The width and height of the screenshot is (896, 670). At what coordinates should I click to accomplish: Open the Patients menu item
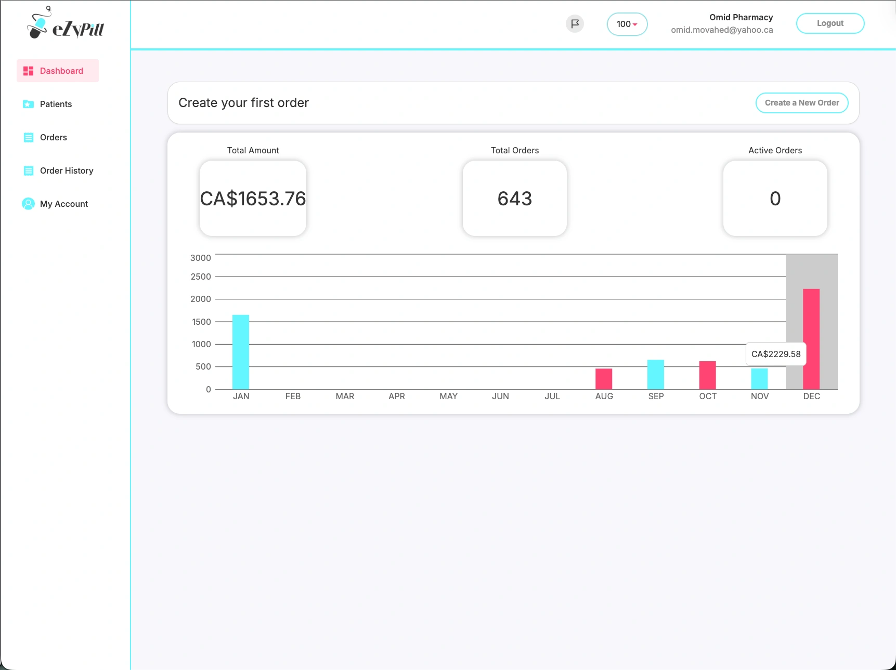56,104
